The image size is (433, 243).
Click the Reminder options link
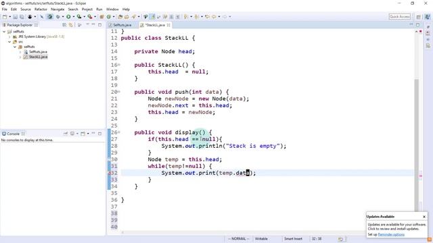click(391, 234)
